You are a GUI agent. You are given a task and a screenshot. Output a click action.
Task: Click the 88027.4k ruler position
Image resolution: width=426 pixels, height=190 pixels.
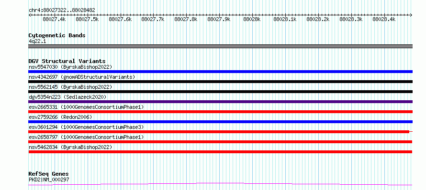(55, 19)
